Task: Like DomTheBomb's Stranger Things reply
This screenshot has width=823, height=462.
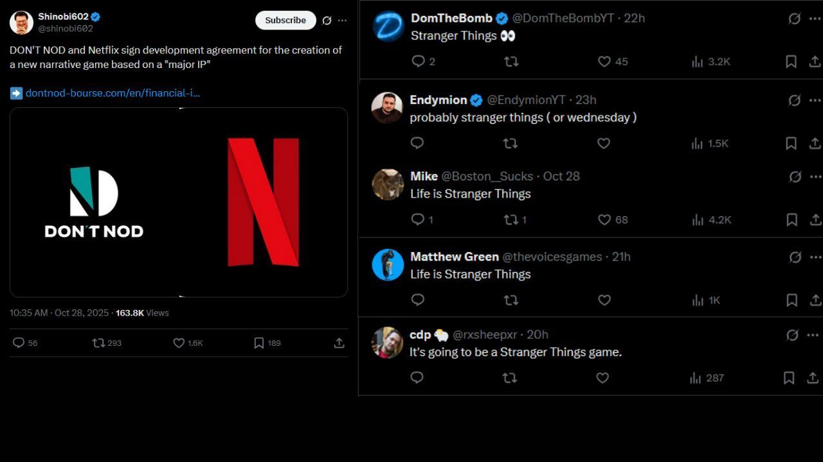Action: pos(604,62)
